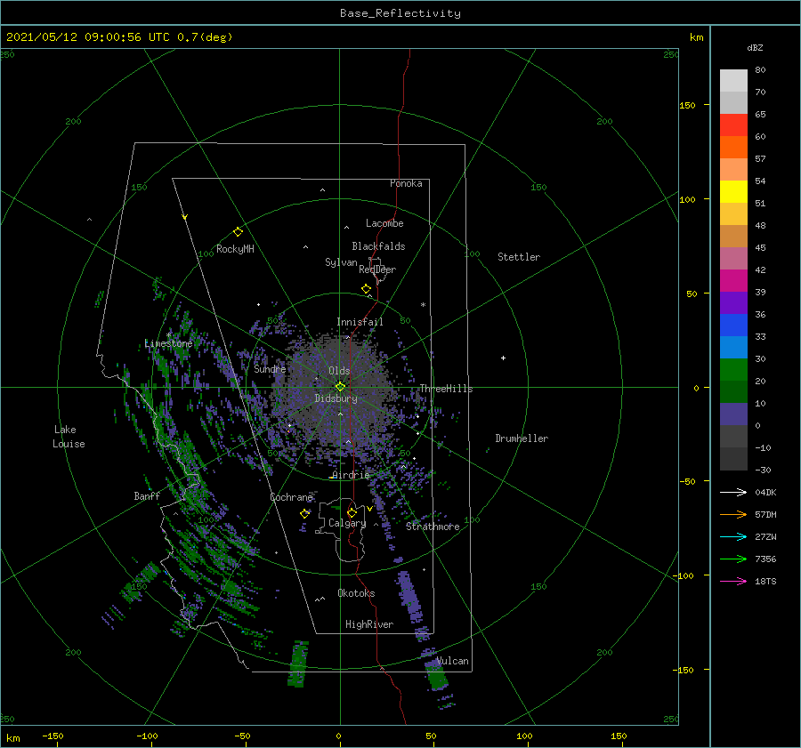Image resolution: width=801 pixels, height=748 pixels.
Task: Click the yellow marker near RockyMH
Action: [x=238, y=232]
